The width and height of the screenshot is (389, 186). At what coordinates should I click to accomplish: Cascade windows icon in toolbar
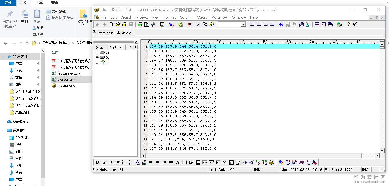pyautogui.click(x=330, y=24)
